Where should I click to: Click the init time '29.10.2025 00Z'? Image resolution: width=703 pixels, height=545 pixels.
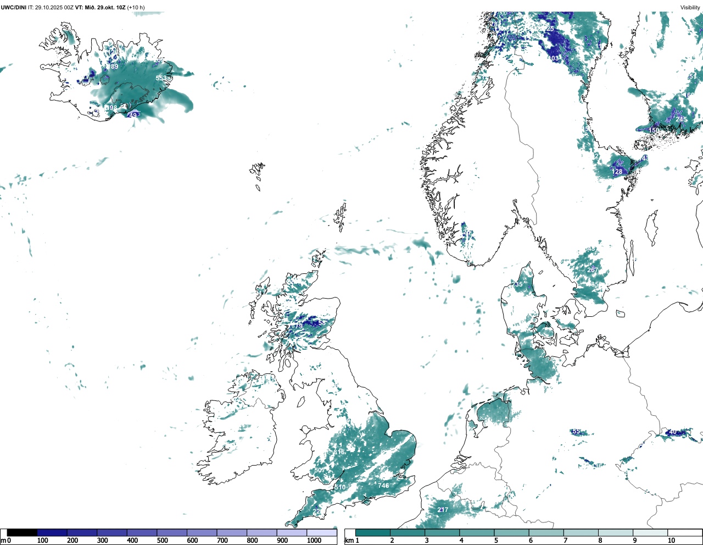[54, 7]
